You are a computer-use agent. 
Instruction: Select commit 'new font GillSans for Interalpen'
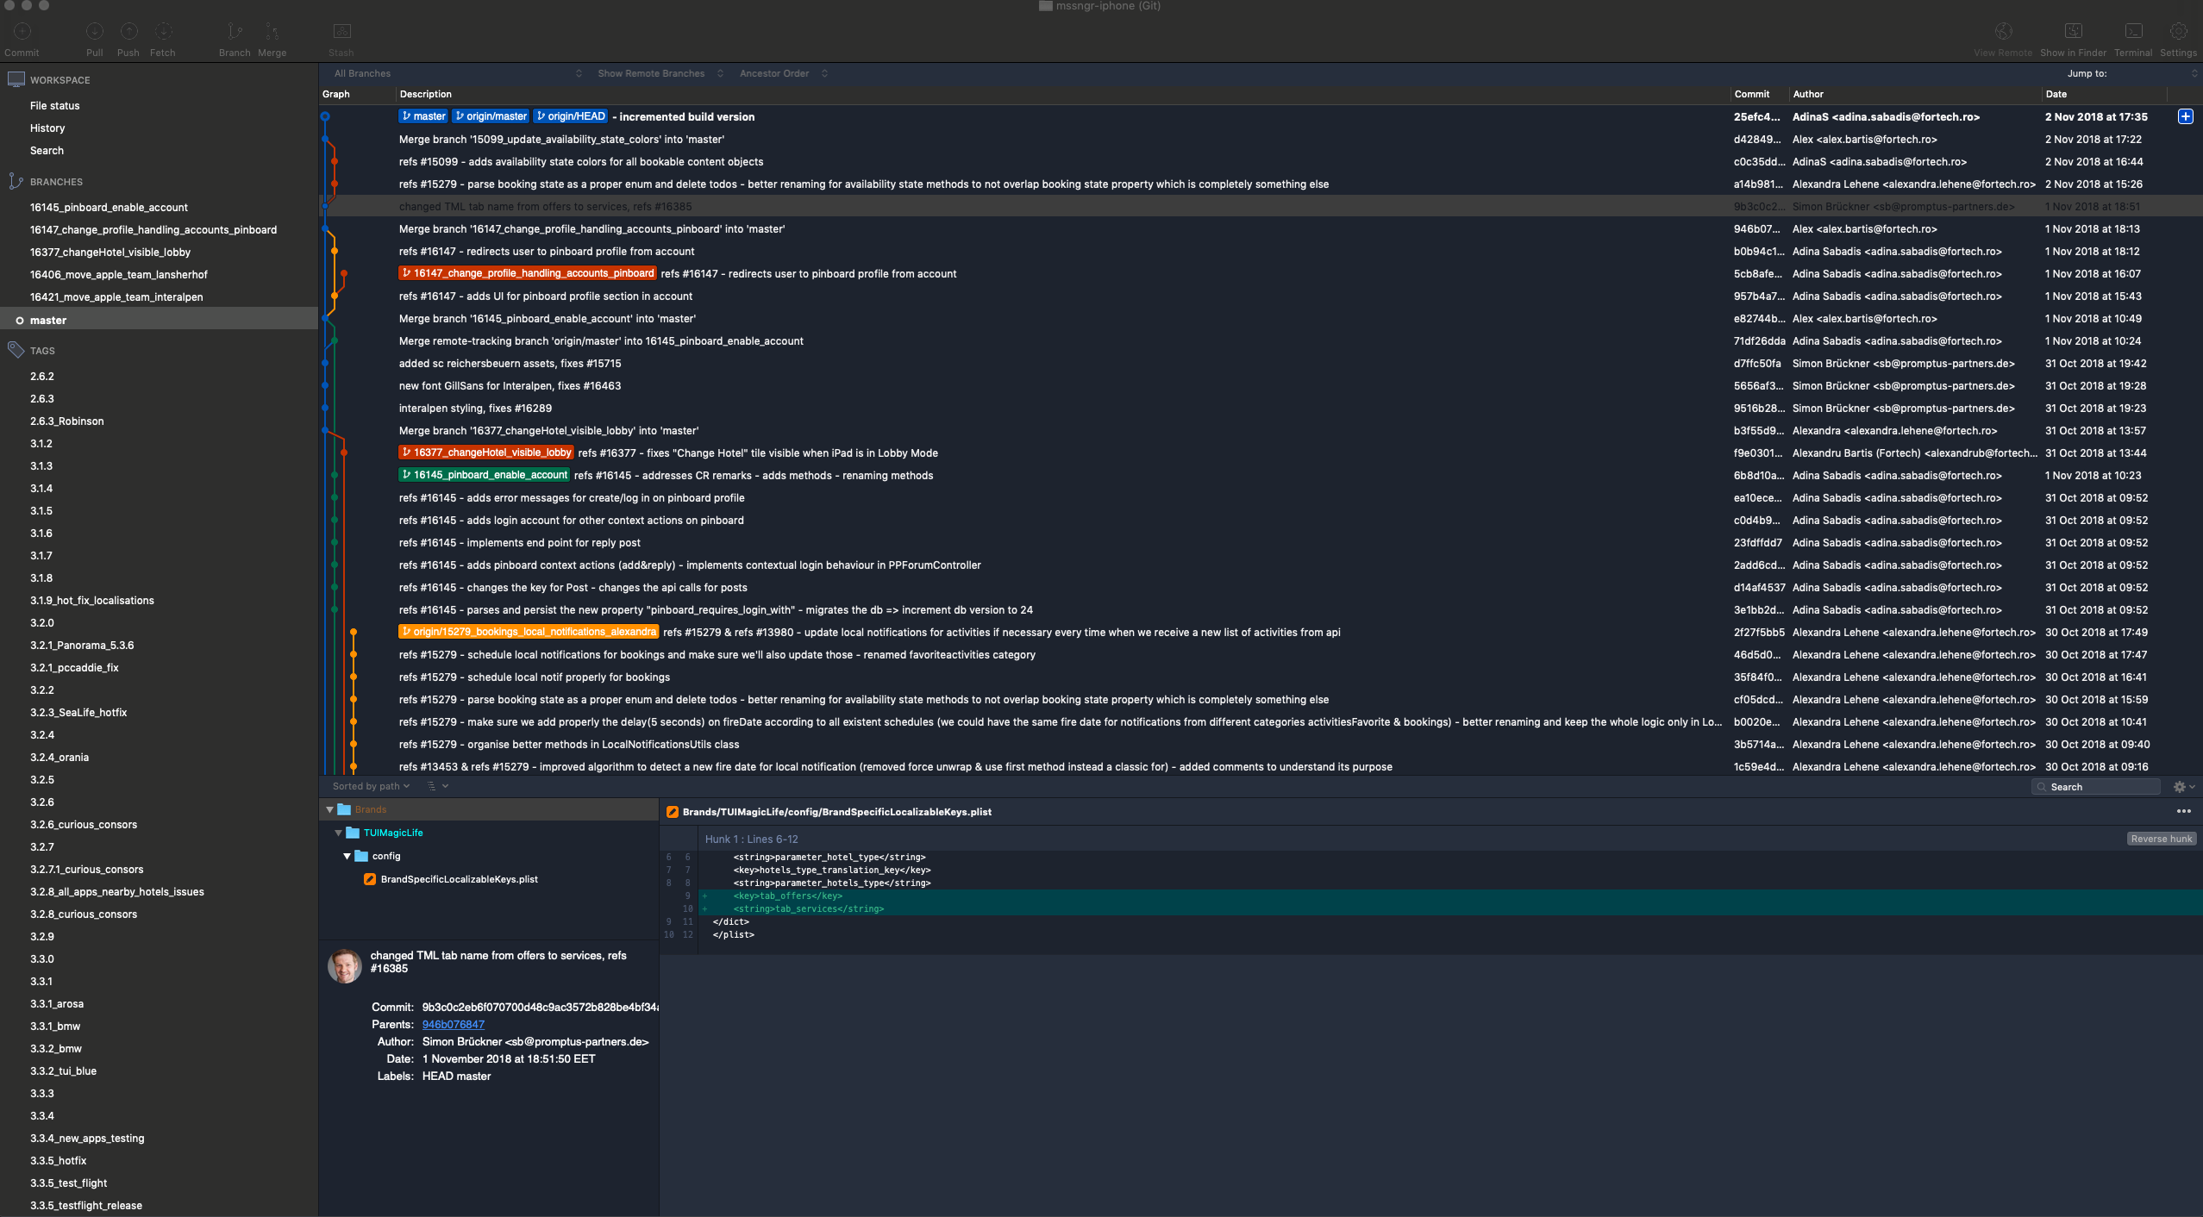point(1261,385)
